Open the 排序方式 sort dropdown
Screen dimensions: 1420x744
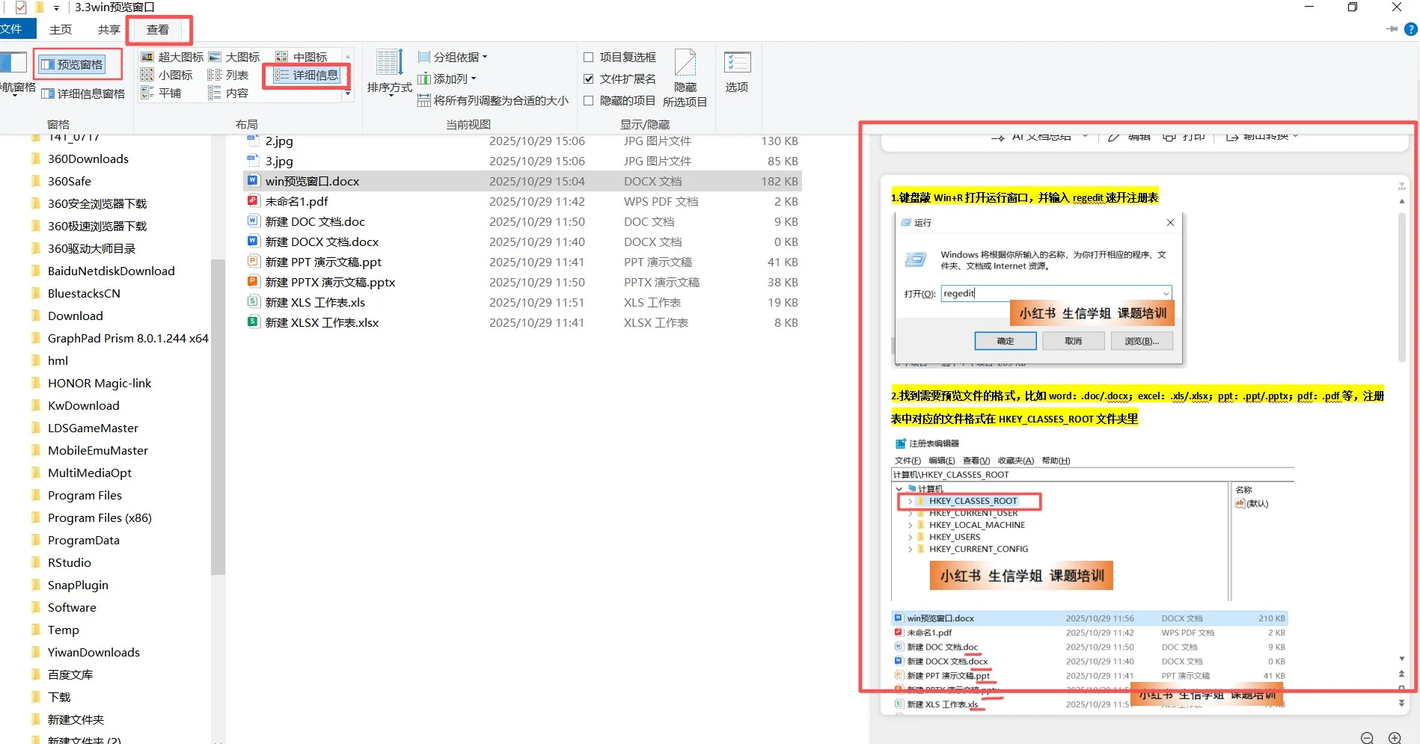388,75
